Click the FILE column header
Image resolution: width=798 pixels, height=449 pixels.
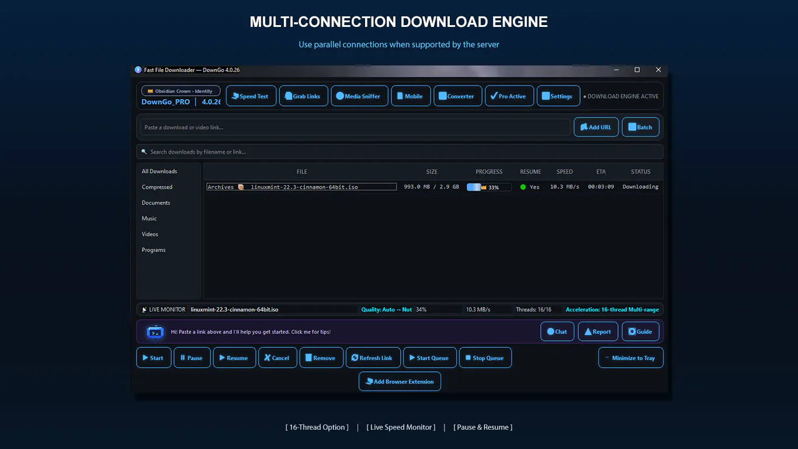click(x=302, y=172)
